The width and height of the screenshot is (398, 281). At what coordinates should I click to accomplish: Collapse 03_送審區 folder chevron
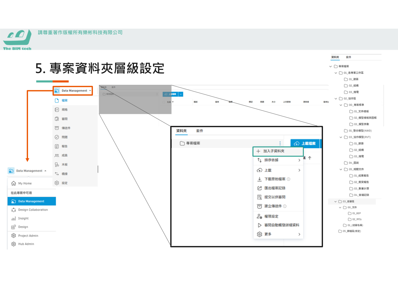(336, 201)
